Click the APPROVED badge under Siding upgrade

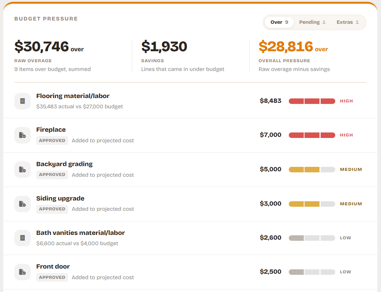click(52, 209)
